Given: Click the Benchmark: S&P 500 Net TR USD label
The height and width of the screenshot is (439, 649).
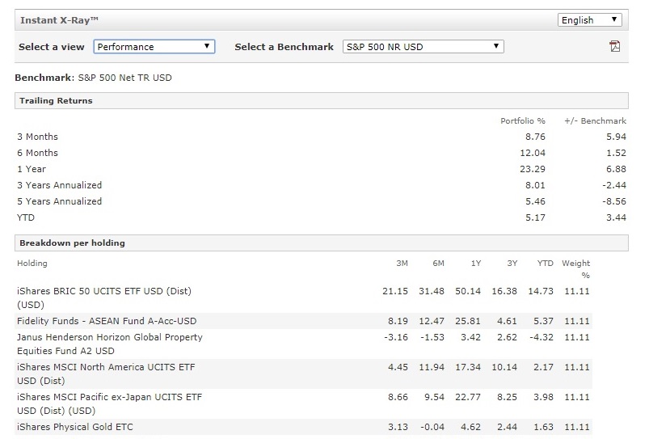Looking at the screenshot, I should pyautogui.click(x=93, y=78).
